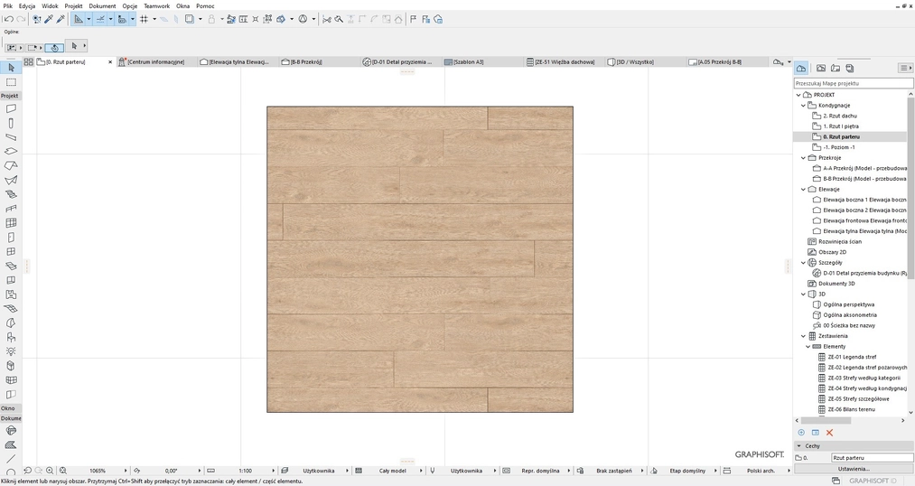Open the Edycja menu
Screen dimensions: 915x486
tap(27, 5)
